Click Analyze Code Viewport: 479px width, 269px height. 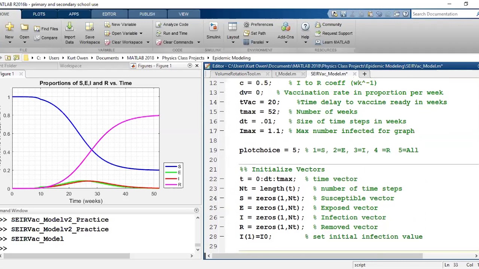pyautogui.click(x=172, y=24)
